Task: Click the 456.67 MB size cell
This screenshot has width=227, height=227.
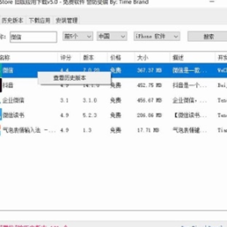Action: [149, 100]
